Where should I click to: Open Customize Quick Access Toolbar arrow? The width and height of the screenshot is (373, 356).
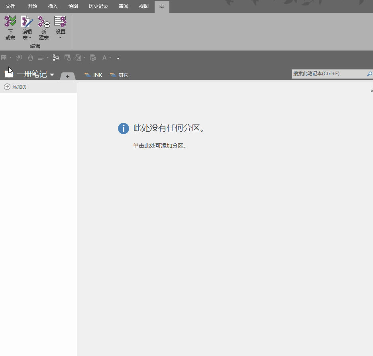(x=118, y=58)
